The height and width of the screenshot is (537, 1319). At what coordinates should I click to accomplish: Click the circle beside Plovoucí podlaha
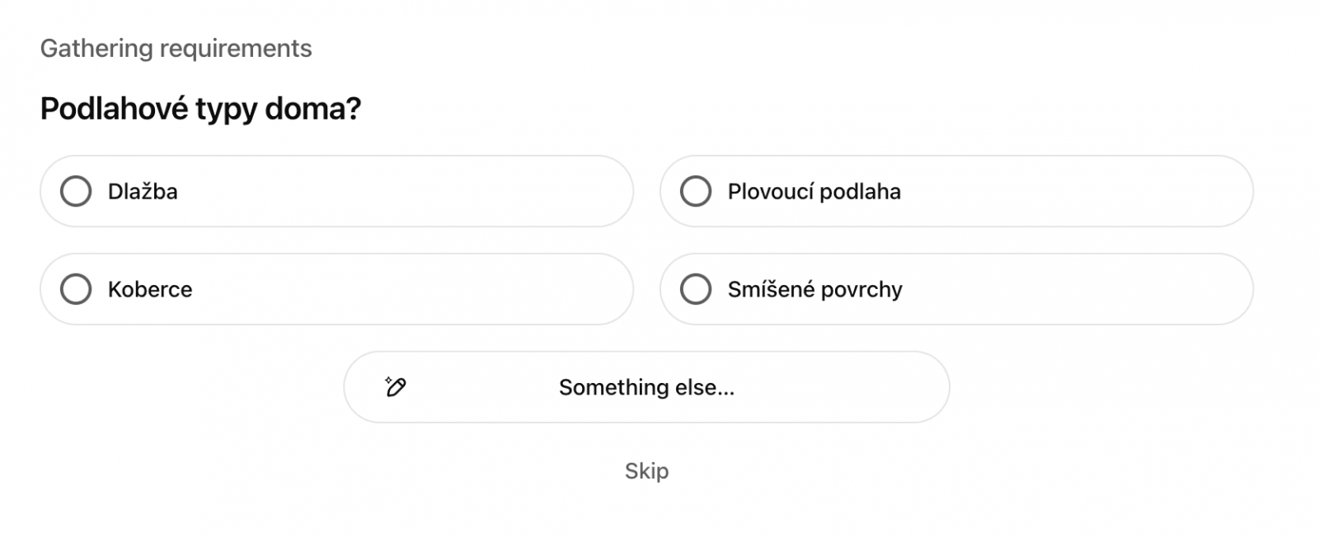click(696, 190)
